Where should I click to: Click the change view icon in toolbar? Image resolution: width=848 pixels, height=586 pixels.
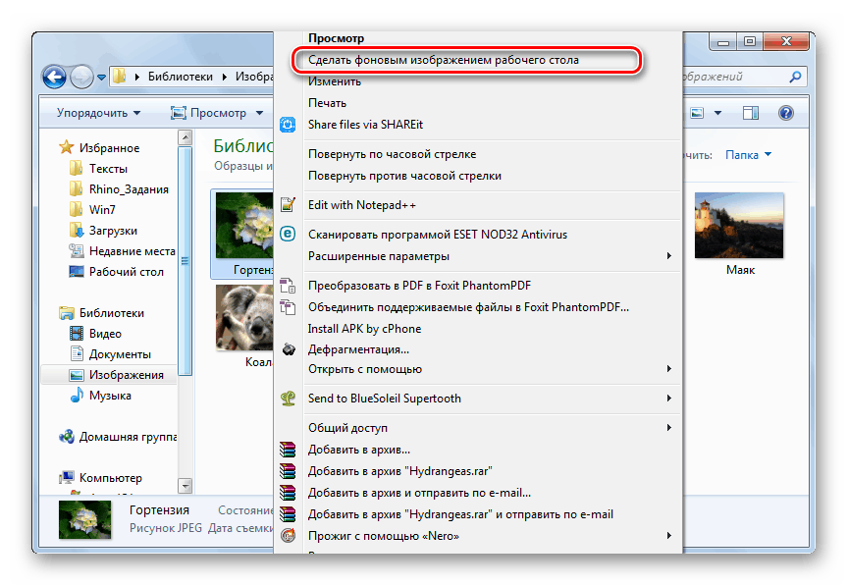coord(697,113)
